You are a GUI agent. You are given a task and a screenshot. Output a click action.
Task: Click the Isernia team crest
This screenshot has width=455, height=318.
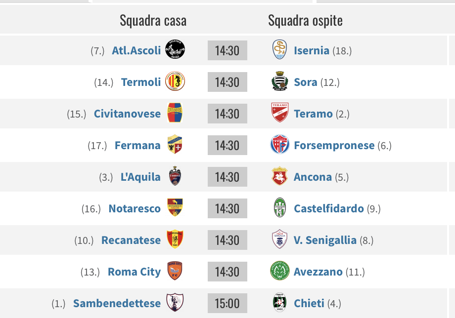click(x=280, y=49)
